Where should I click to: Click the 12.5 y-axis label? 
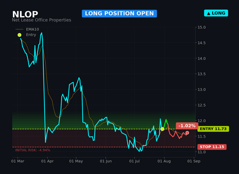(x=202, y=105)
